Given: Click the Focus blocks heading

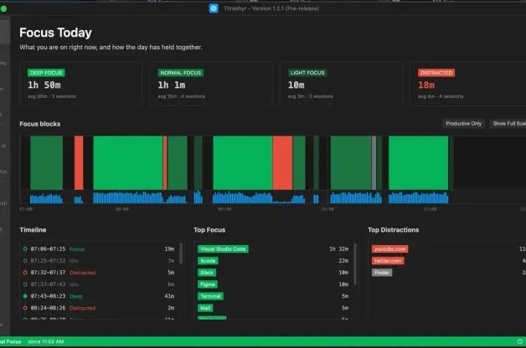Looking at the screenshot, I should (40, 124).
